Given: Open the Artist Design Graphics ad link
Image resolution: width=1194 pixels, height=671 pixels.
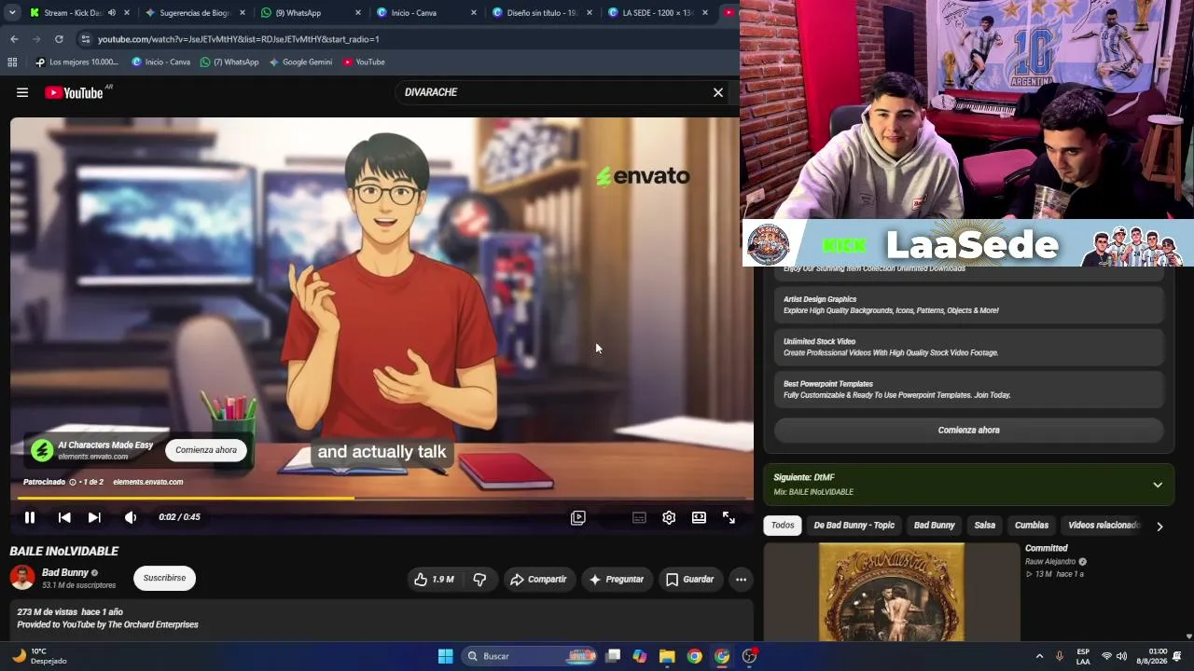Looking at the screenshot, I should click(x=968, y=305).
